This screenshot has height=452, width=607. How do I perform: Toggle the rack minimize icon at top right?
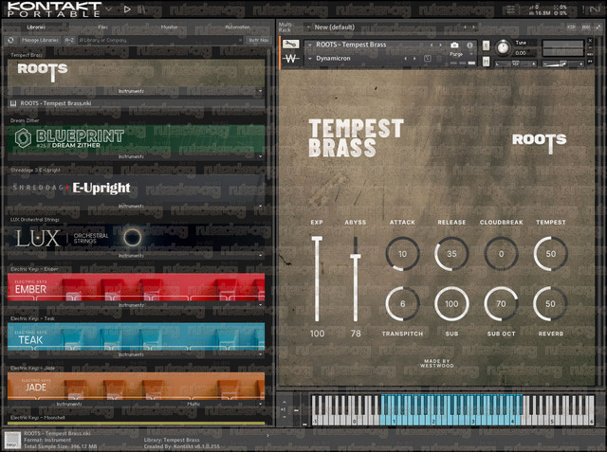click(598, 27)
